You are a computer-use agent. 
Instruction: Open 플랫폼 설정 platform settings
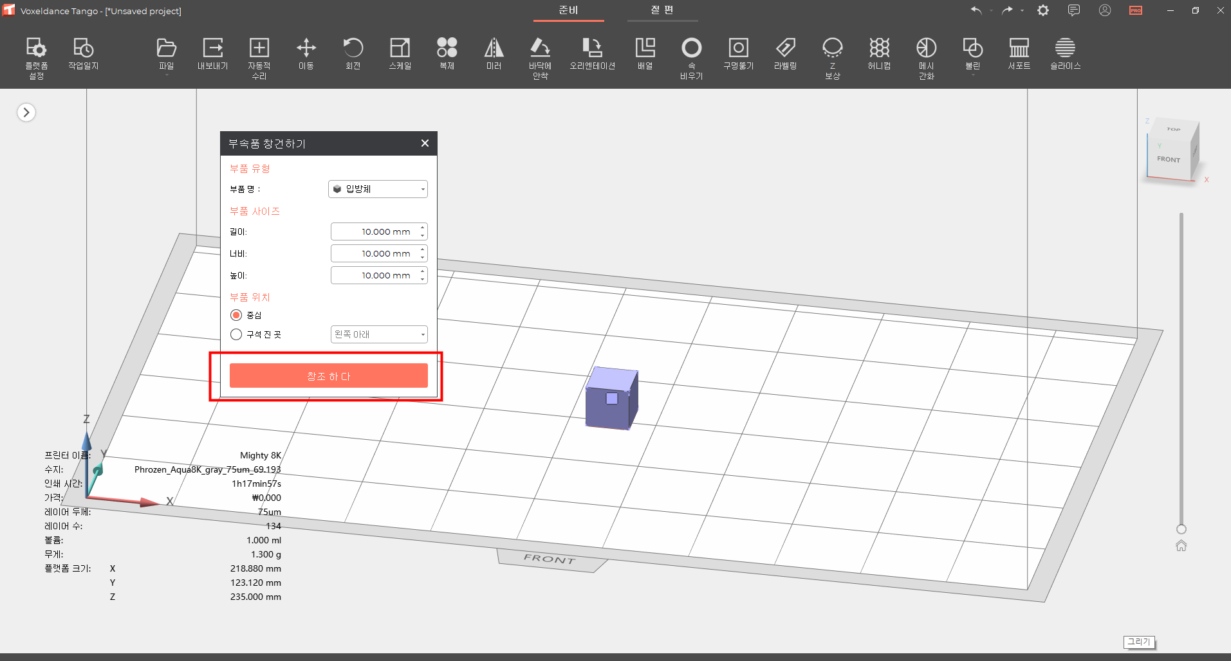pos(36,57)
